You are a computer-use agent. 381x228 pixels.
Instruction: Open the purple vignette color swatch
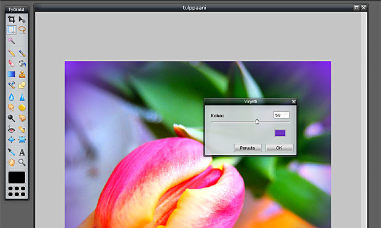click(280, 133)
